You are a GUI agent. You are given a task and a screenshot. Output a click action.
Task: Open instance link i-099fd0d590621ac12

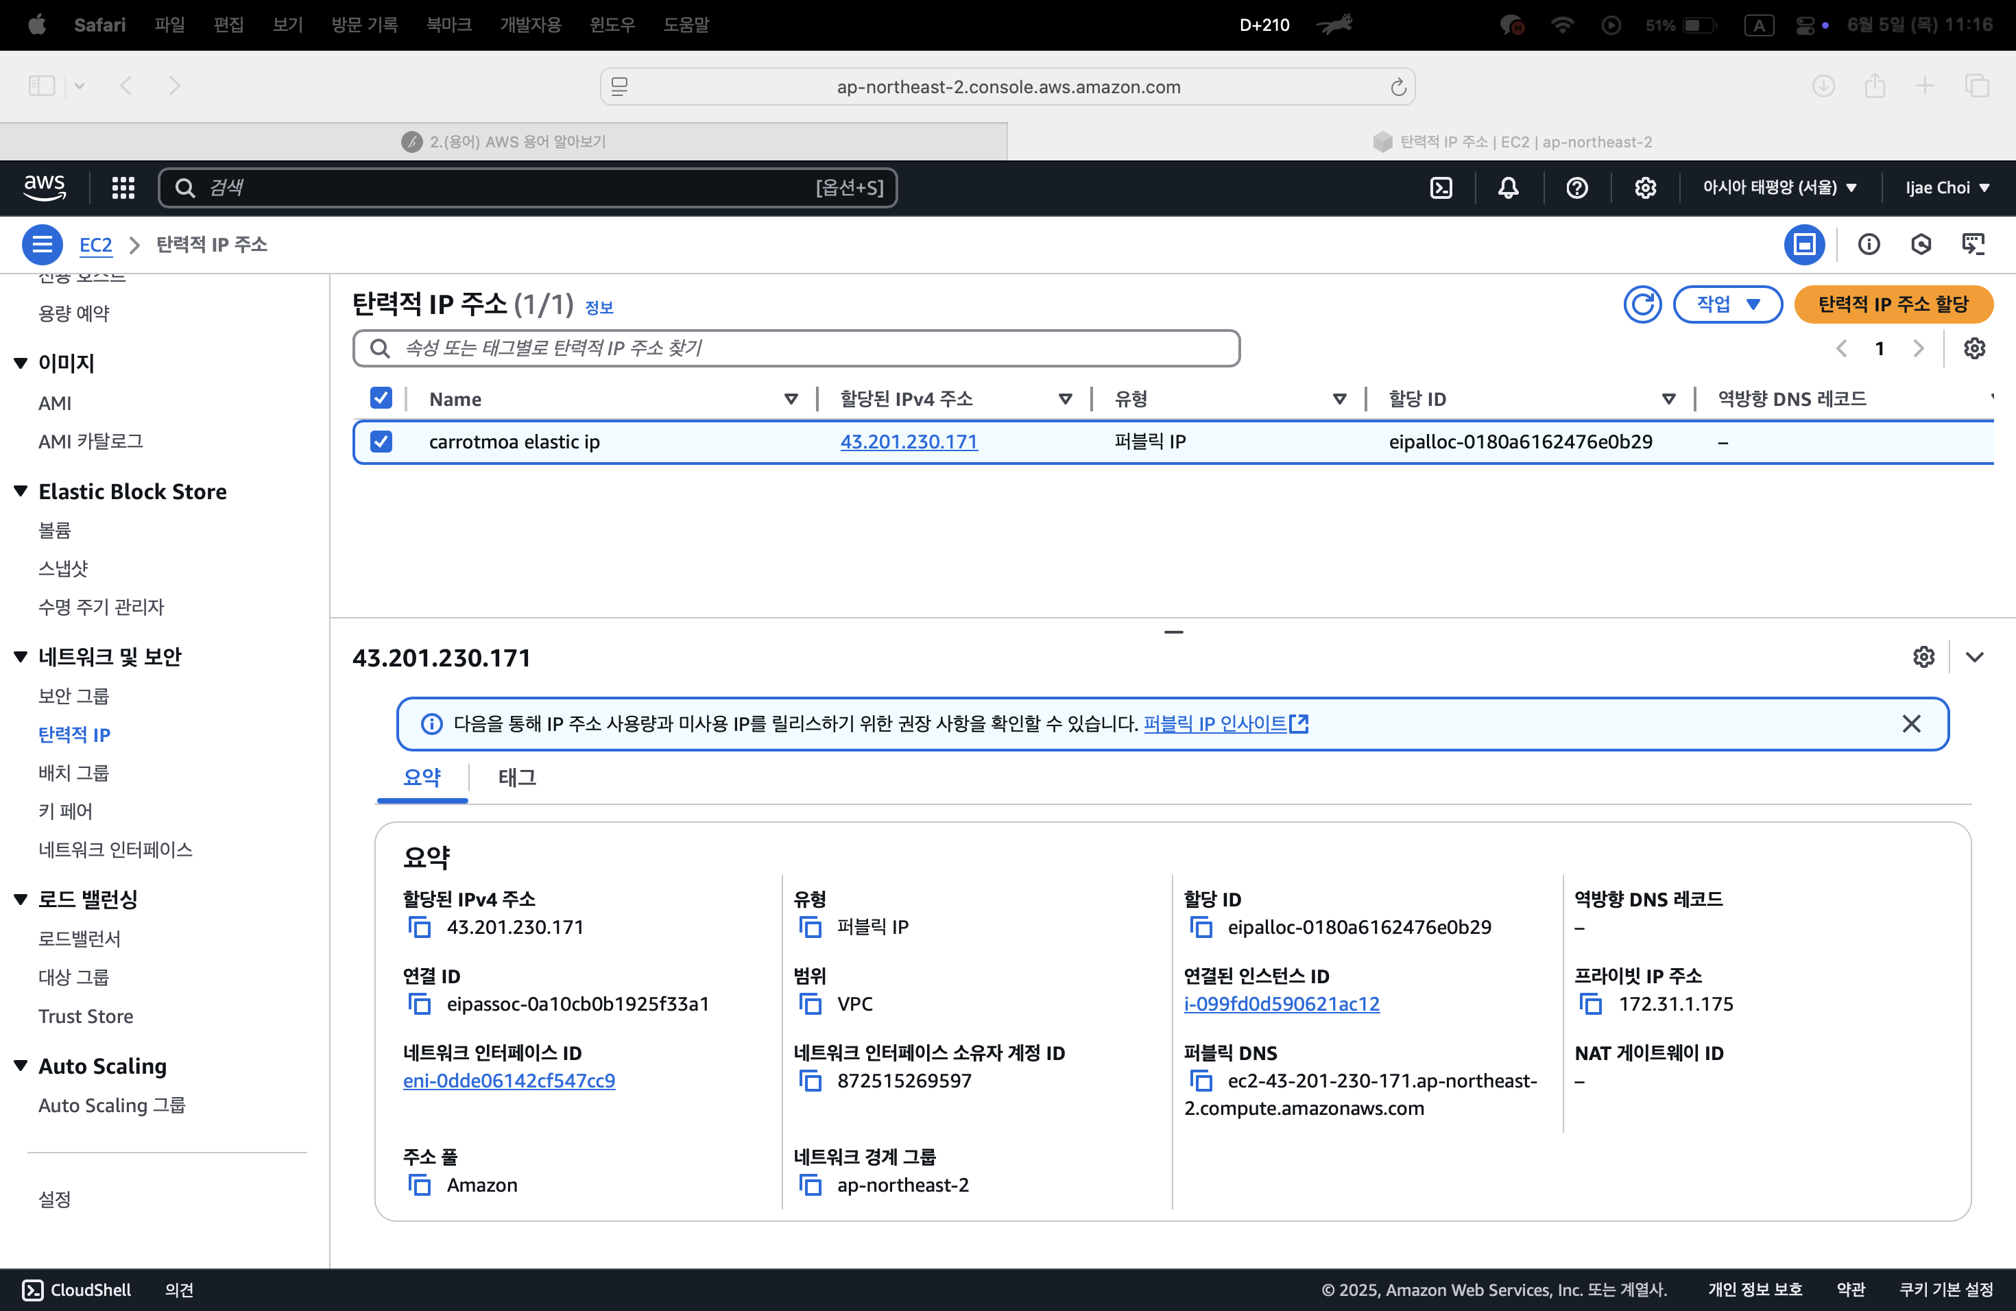tap(1281, 1004)
